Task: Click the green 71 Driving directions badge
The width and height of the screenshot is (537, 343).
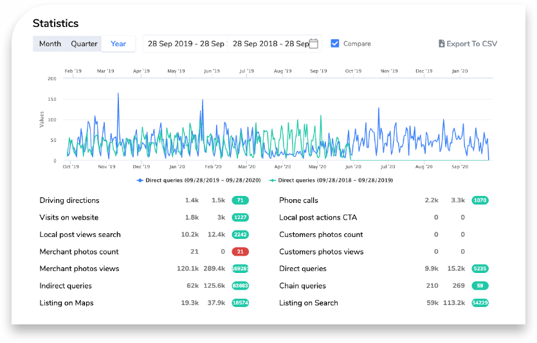Action: click(x=240, y=200)
